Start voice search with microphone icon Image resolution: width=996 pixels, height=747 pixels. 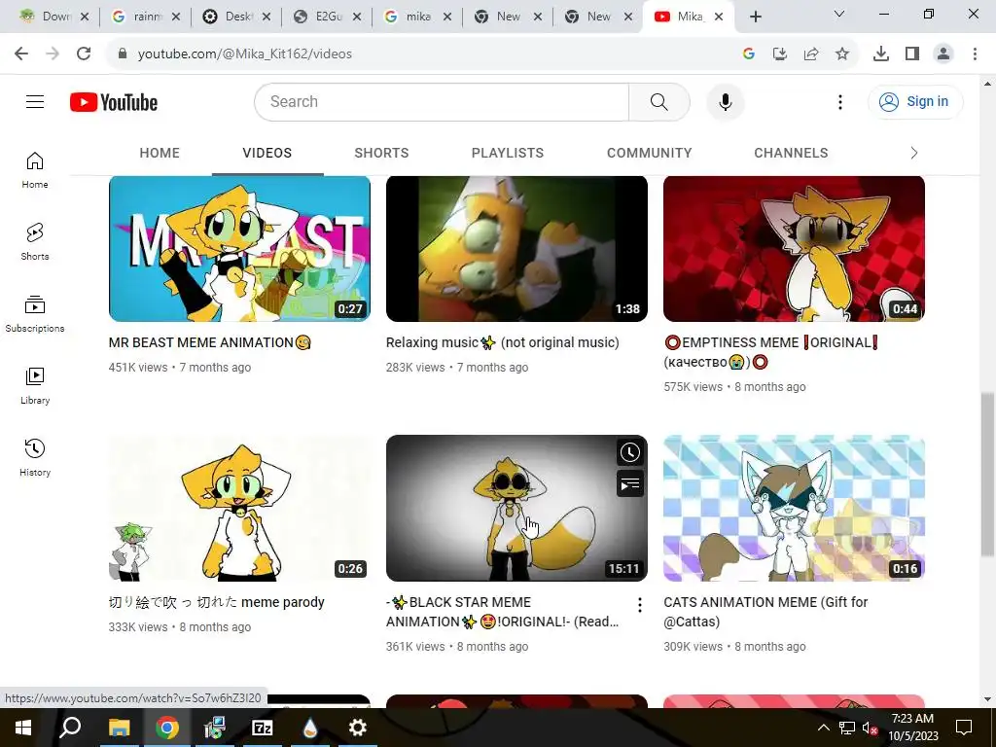pos(725,101)
